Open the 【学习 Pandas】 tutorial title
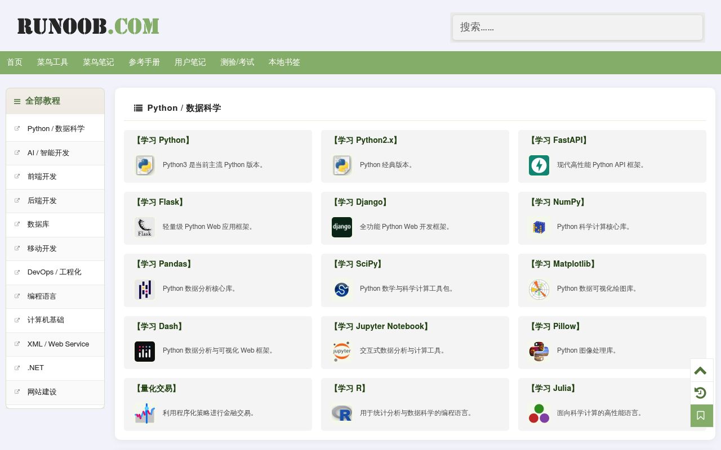Image resolution: width=721 pixels, height=450 pixels. coord(163,264)
